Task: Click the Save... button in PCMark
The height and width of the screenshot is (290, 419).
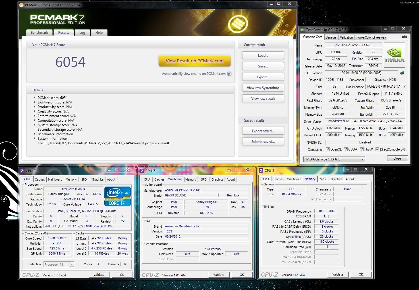Action: pyautogui.click(x=263, y=66)
